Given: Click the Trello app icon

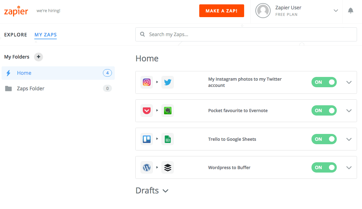Looking at the screenshot, I should (x=147, y=139).
